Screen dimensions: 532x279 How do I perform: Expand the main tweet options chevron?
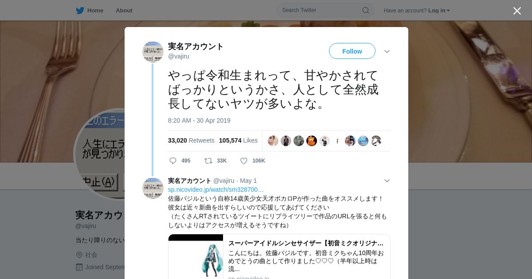(x=387, y=51)
